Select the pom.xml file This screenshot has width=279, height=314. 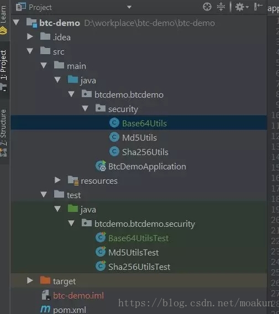[70, 310]
